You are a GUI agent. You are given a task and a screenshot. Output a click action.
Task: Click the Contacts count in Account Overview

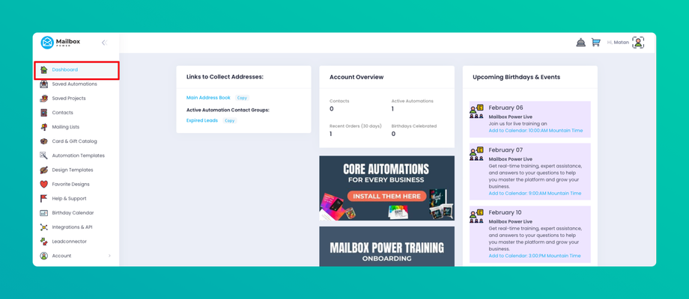[x=331, y=108]
